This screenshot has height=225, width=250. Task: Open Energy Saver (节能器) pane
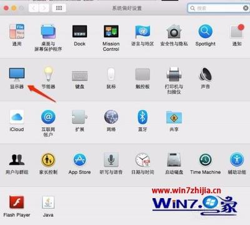click(x=48, y=74)
